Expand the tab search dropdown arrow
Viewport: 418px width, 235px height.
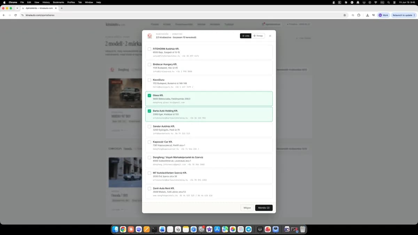coord(17,8)
